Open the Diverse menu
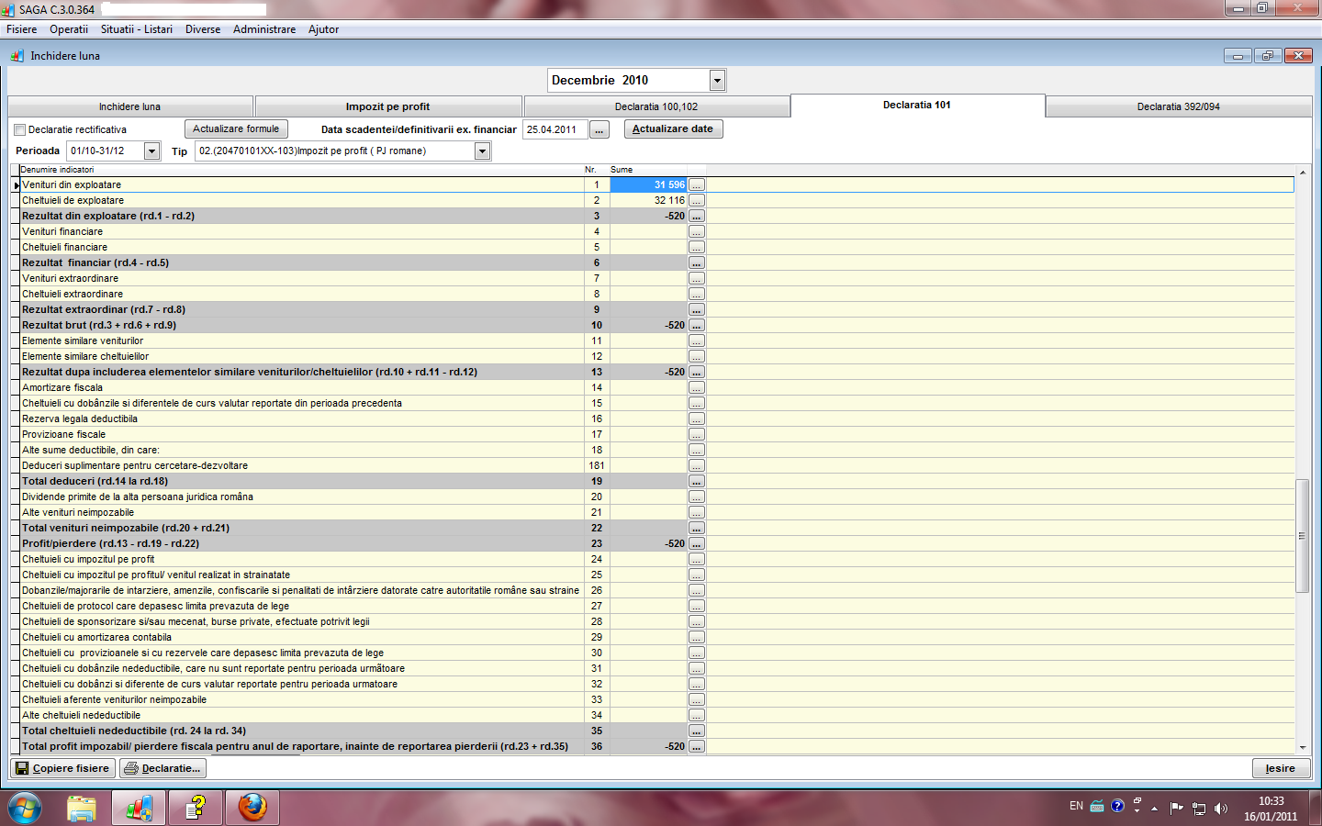1322x826 pixels. tap(203, 29)
